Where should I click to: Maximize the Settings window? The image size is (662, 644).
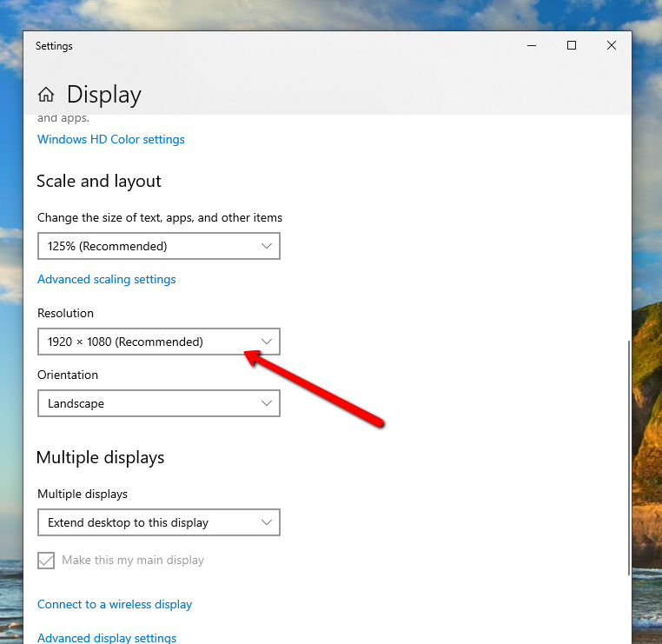tap(572, 46)
